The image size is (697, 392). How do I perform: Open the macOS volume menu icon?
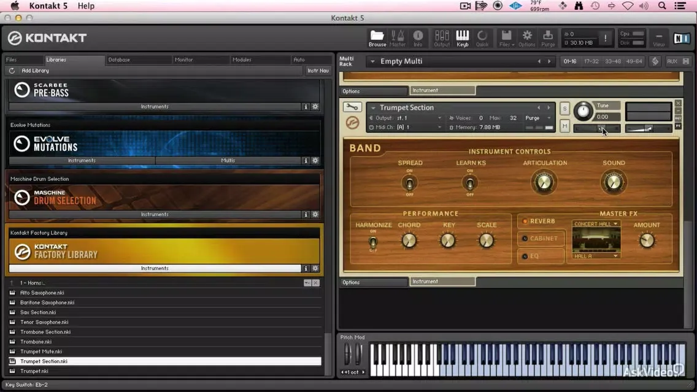click(644, 6)
